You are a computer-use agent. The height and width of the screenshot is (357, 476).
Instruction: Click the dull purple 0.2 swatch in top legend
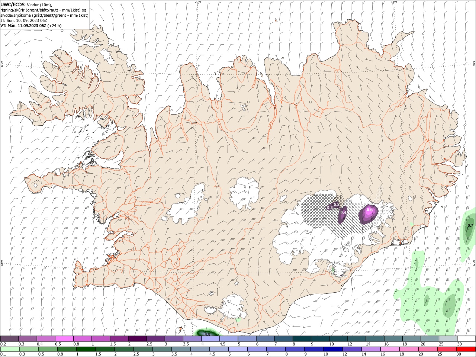click(x=9, y=339)
